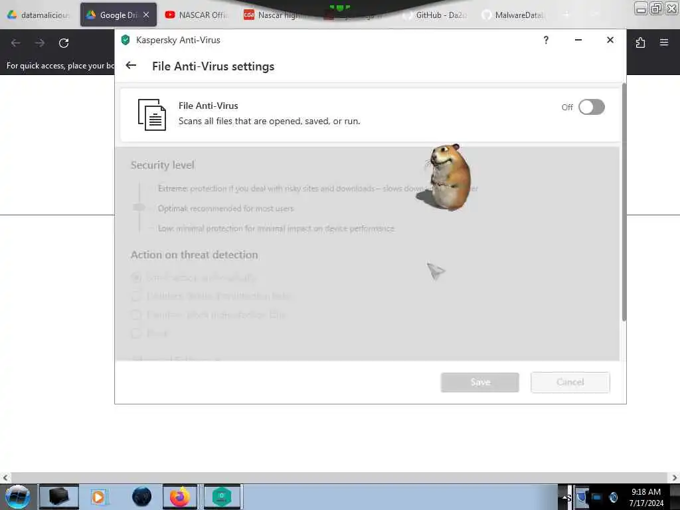The height and width of the screenshot is (510, 680).
Task: Select the second threat detection action radio
Action: coord(136,296)
